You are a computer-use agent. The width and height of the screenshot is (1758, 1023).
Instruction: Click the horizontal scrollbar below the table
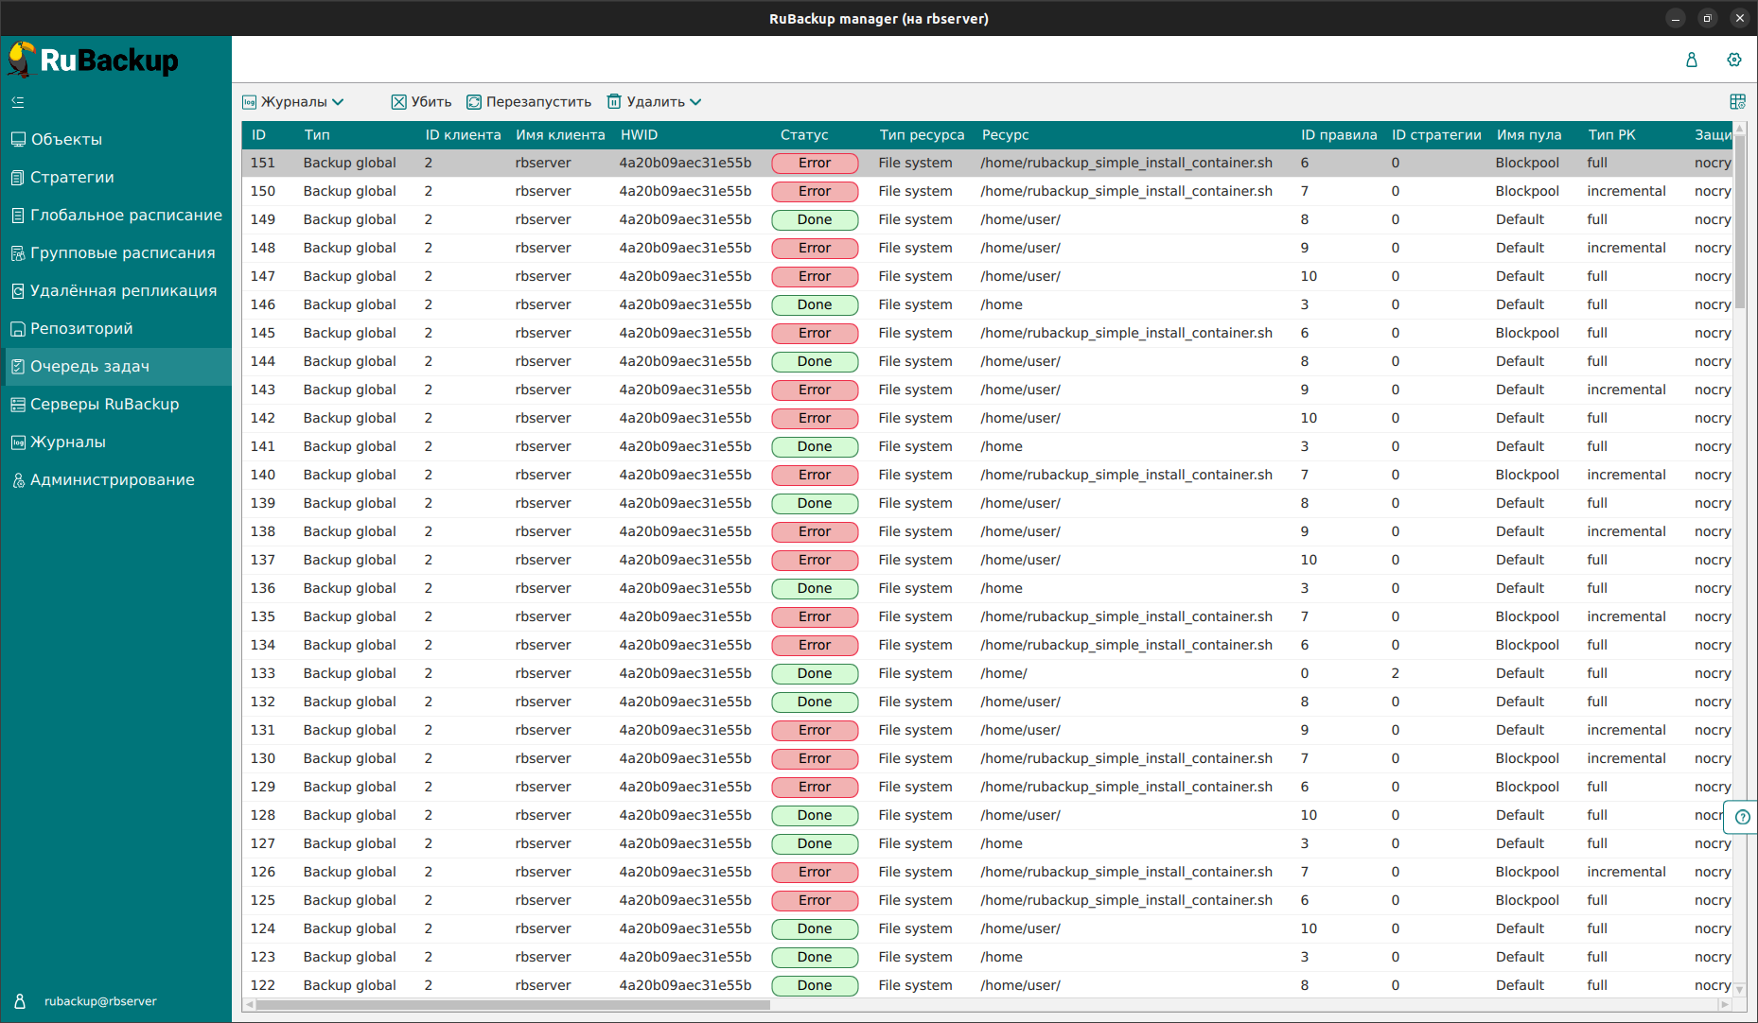coord(511,1005)
